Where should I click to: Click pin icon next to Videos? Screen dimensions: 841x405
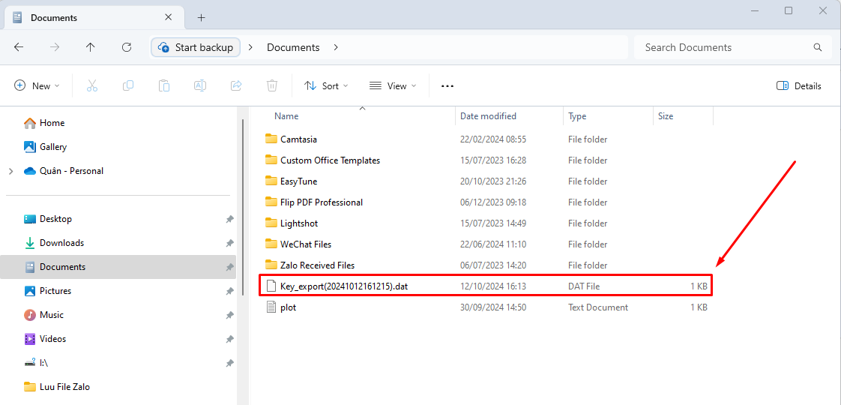(x=229, y=339)
